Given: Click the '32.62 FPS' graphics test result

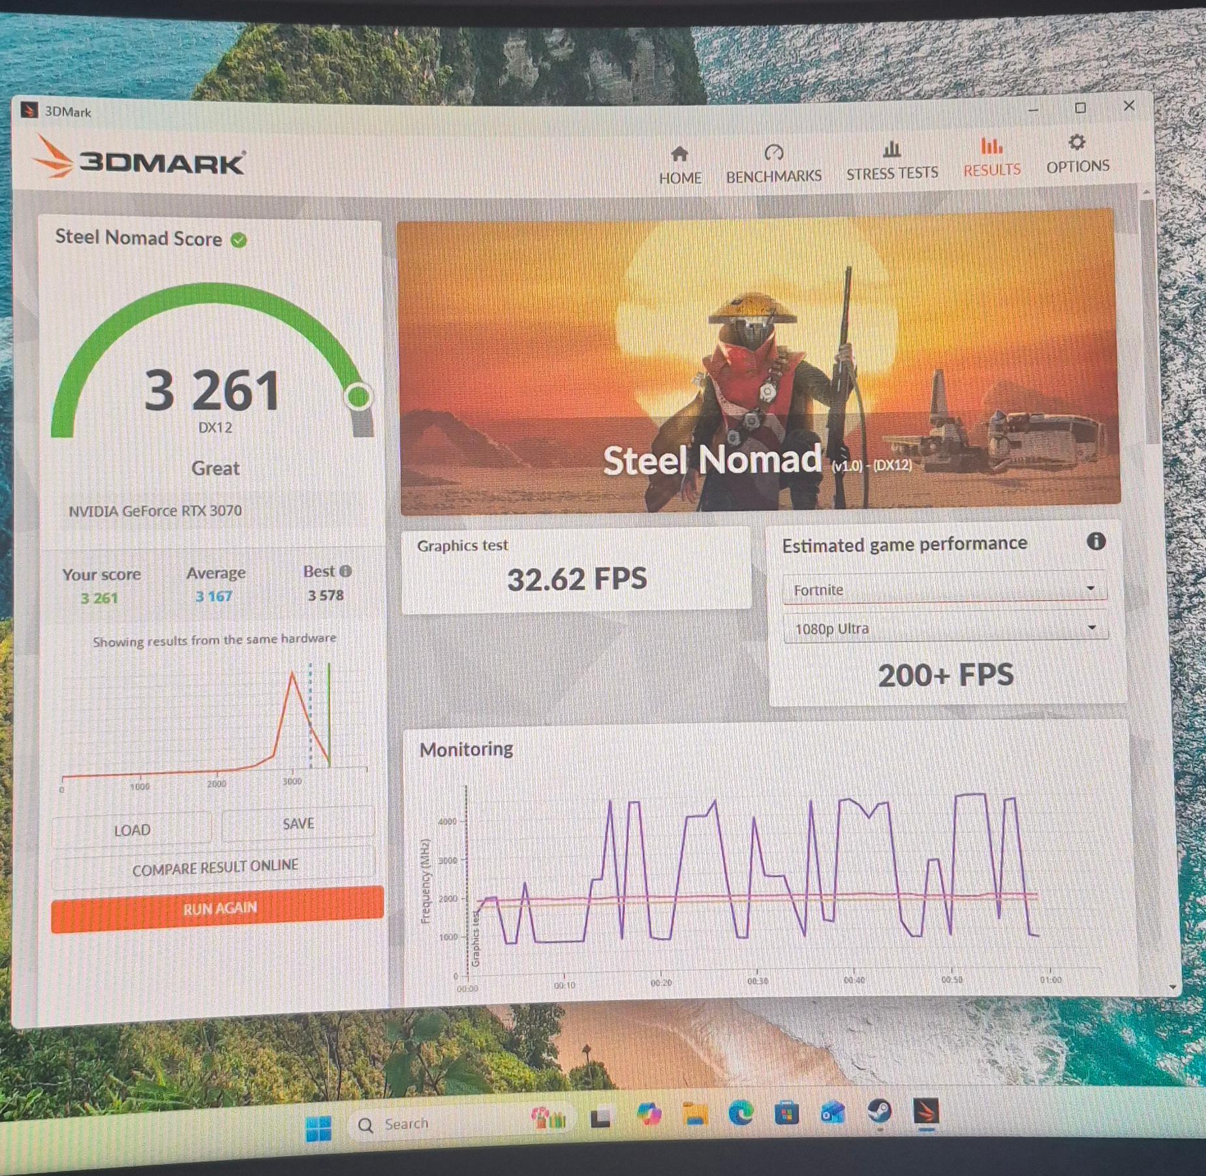Looking at the screenshot, I should click(577, 579).
